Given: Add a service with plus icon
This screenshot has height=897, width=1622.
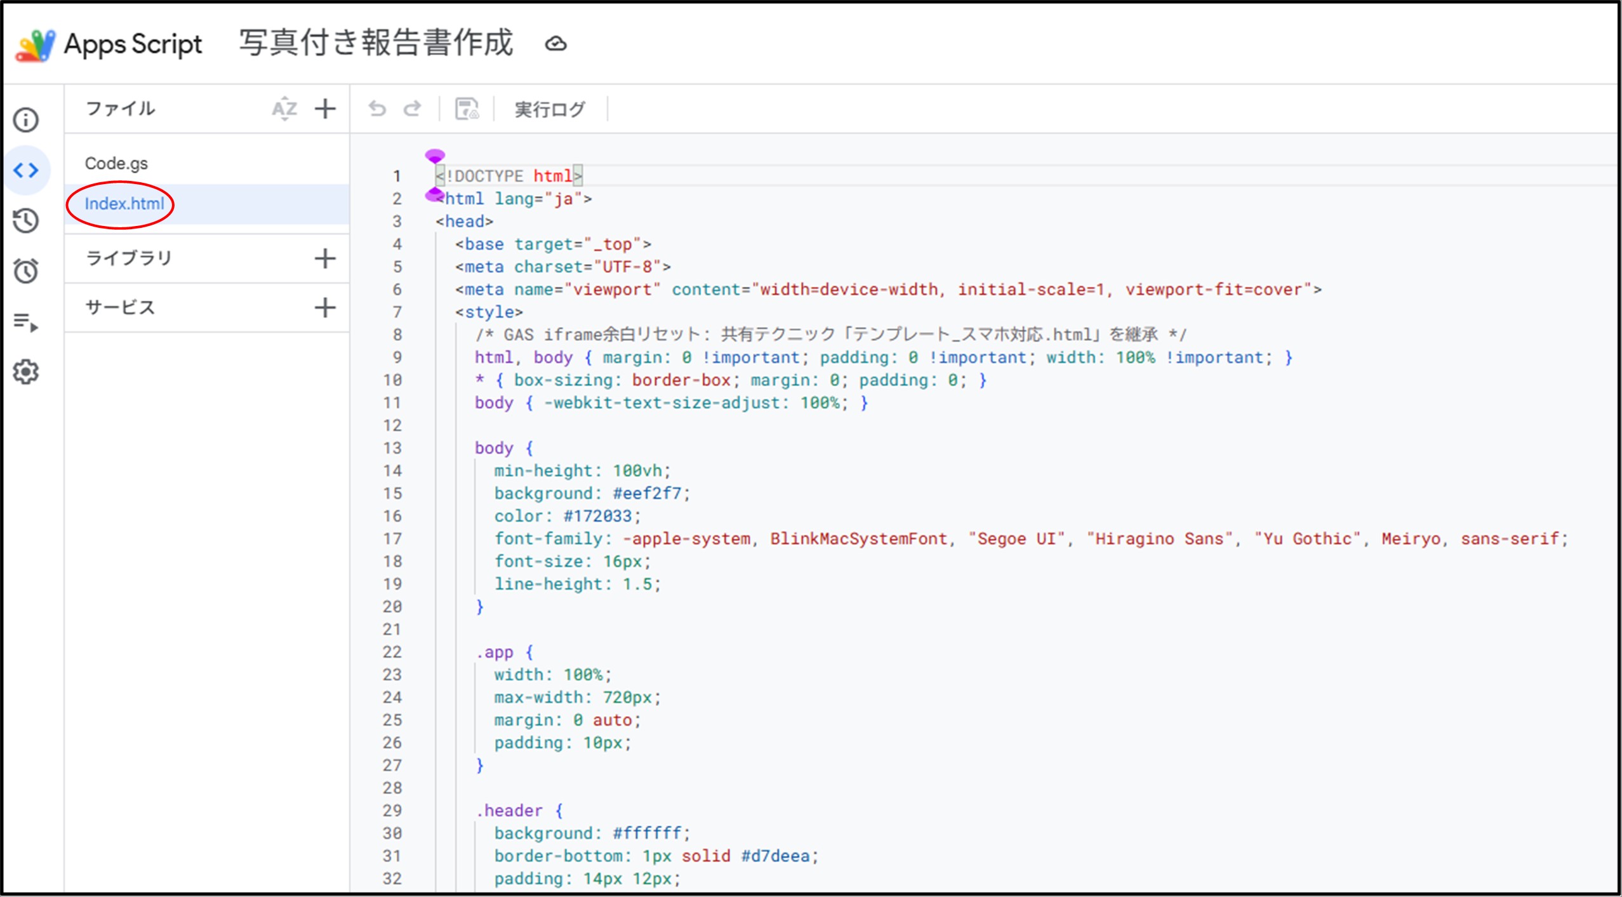Looking at the screenshot, I should click(325, 307).
